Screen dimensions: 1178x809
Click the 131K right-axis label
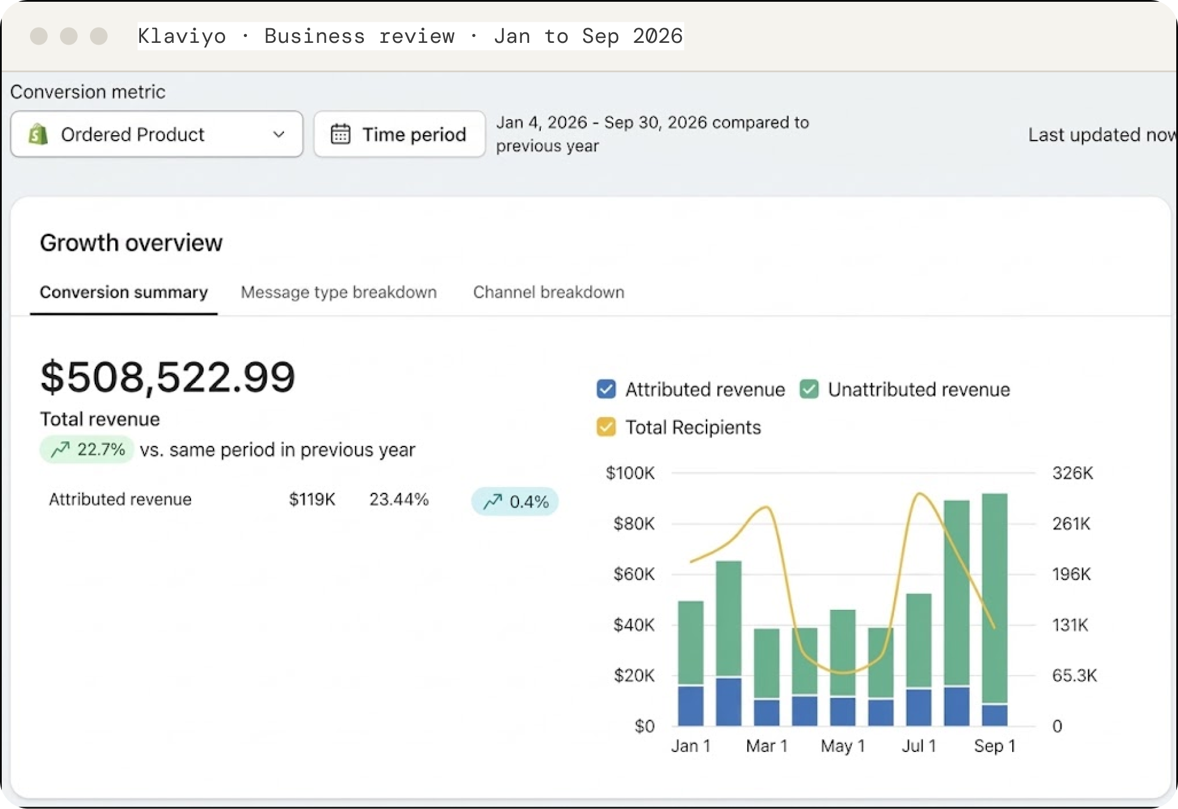pyautogui.click(x=1070, y=625)
